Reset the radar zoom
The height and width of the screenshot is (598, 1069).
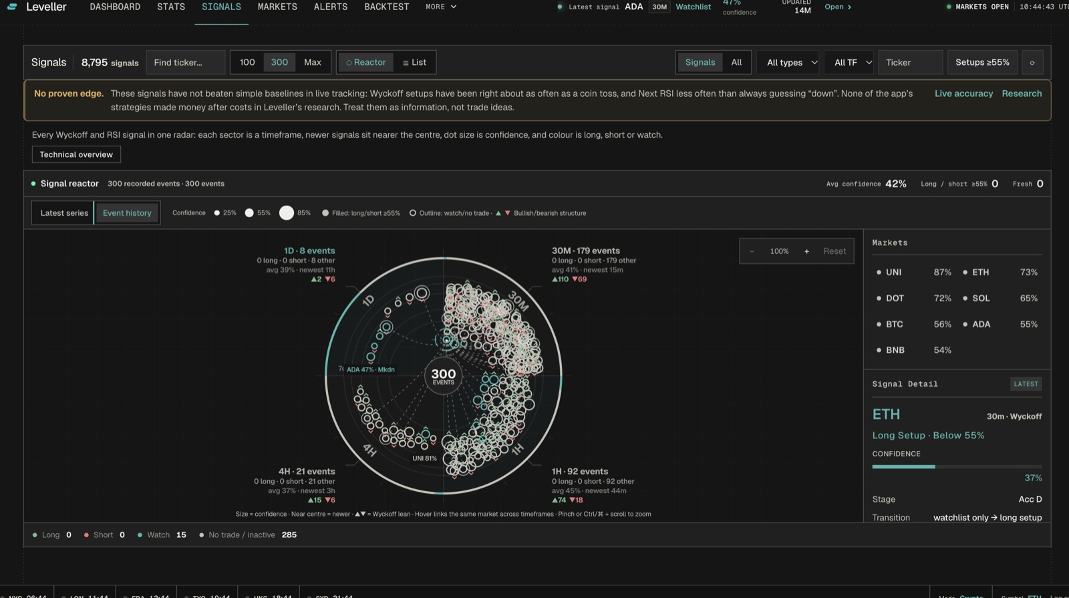pyautogui.click(x=834, y=251)
